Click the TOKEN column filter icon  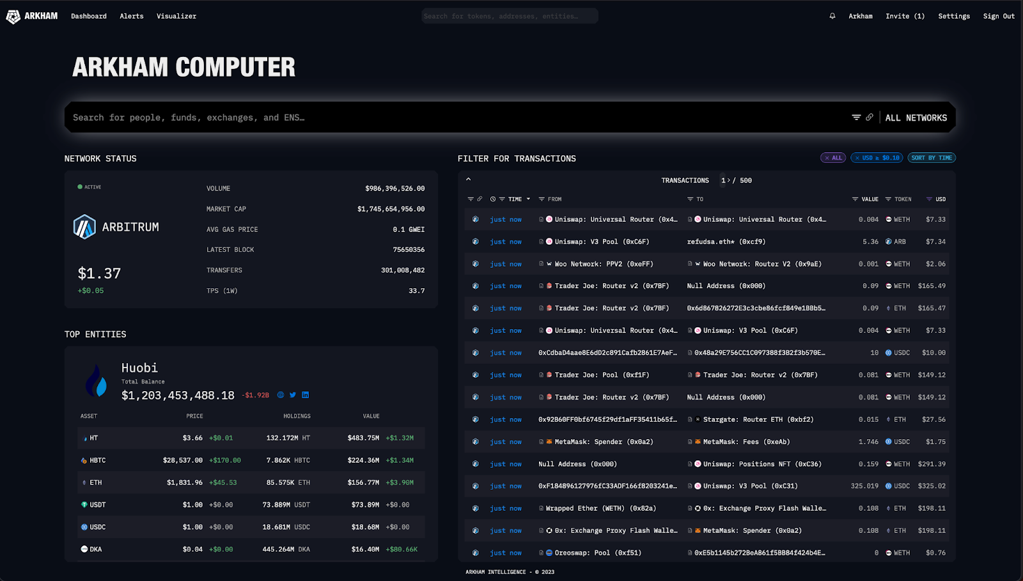(x=888, y=199)
